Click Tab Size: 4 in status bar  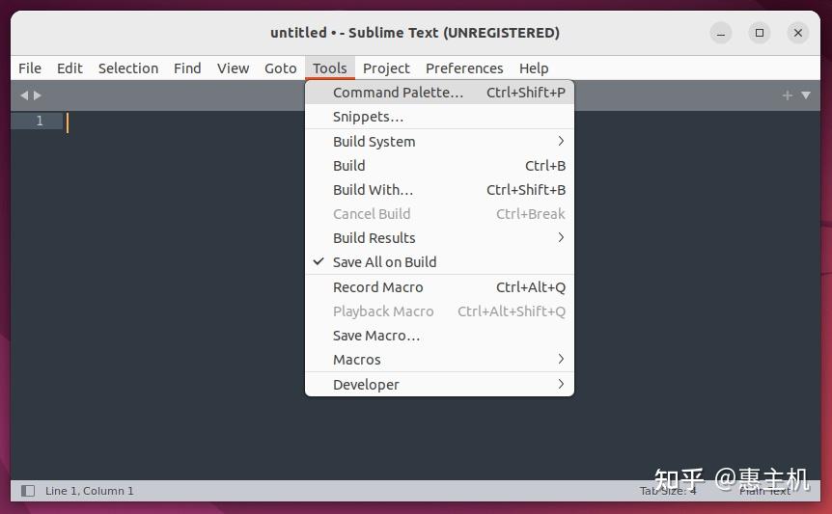(668, 491)
